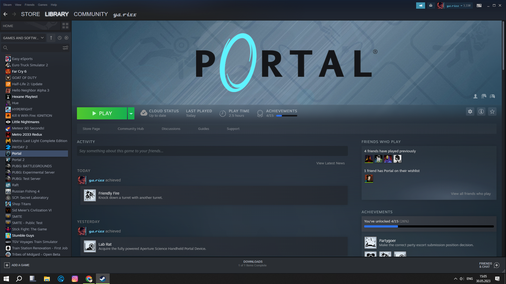Image resolution: width=506 pixels, height=284 pixels.
Task: Open the Windows notification center
Action: pos(497,279)
